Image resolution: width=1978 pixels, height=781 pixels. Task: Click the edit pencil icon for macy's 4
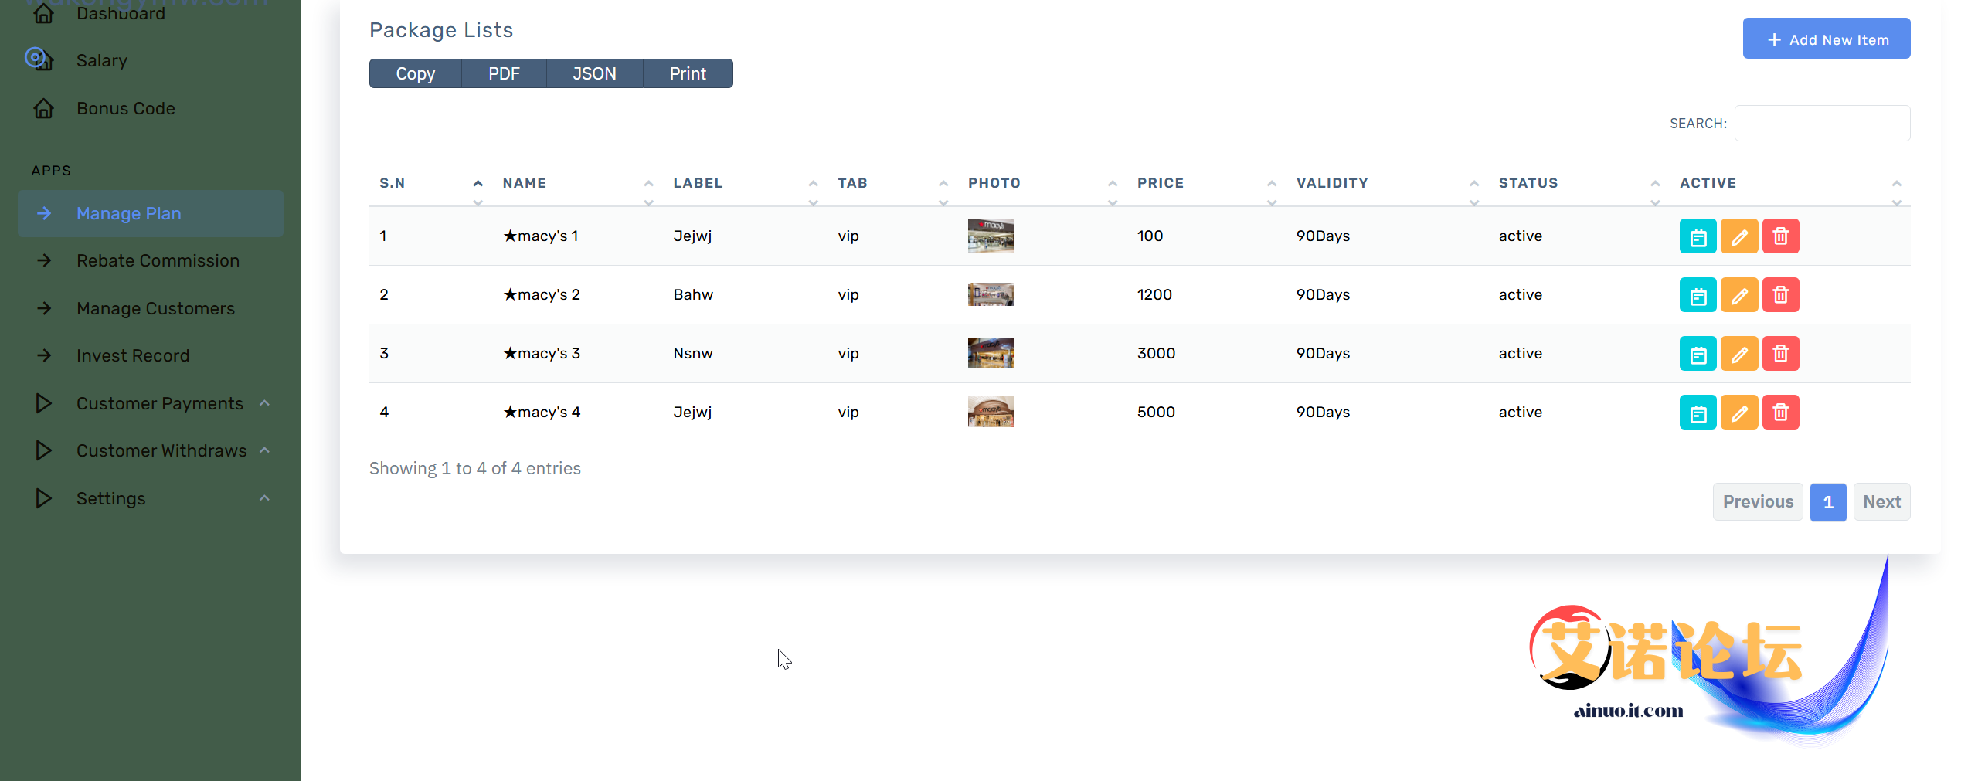(x=1739, y=413)
